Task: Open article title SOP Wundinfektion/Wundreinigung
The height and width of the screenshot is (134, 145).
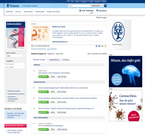Action: 51,126
